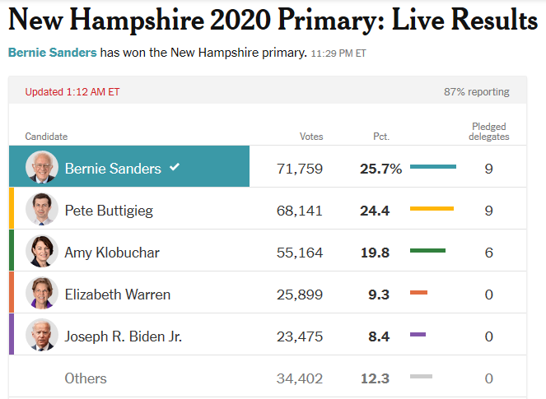The height and width of the screenshot is (399, 546).
Task: Click Elizabeth Warren's profile photo
Action: 41,294
